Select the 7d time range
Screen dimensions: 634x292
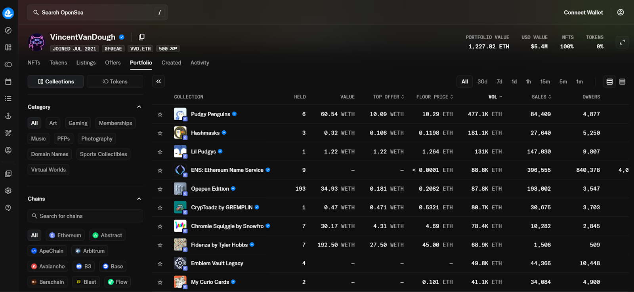click(499, 82)
